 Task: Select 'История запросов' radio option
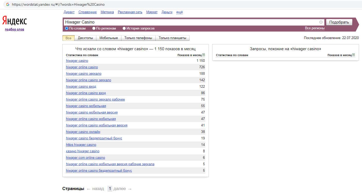pyautogui.click(x=124, y=28)
